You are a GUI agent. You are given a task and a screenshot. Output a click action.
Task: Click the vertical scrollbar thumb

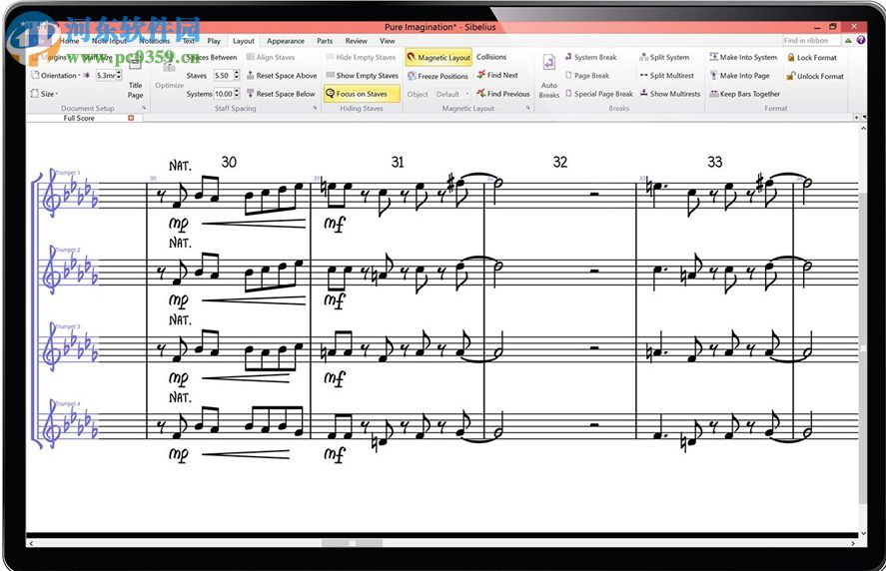(863, 350)
